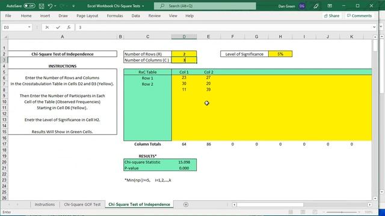
Task: Select the Col 1 header cell
Action: point(184,72)
